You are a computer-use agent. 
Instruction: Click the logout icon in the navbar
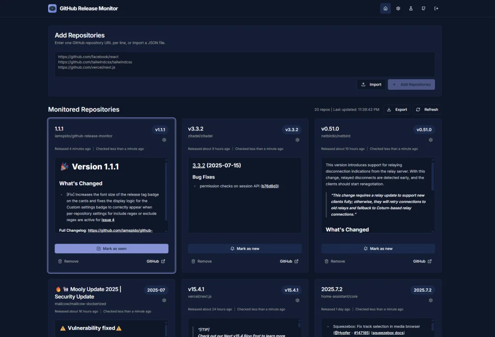(x=436, y=8)
